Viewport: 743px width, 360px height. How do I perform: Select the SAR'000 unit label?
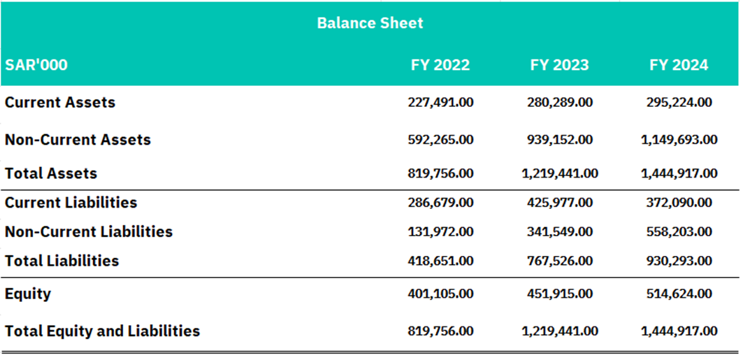[x=36, y=65]
